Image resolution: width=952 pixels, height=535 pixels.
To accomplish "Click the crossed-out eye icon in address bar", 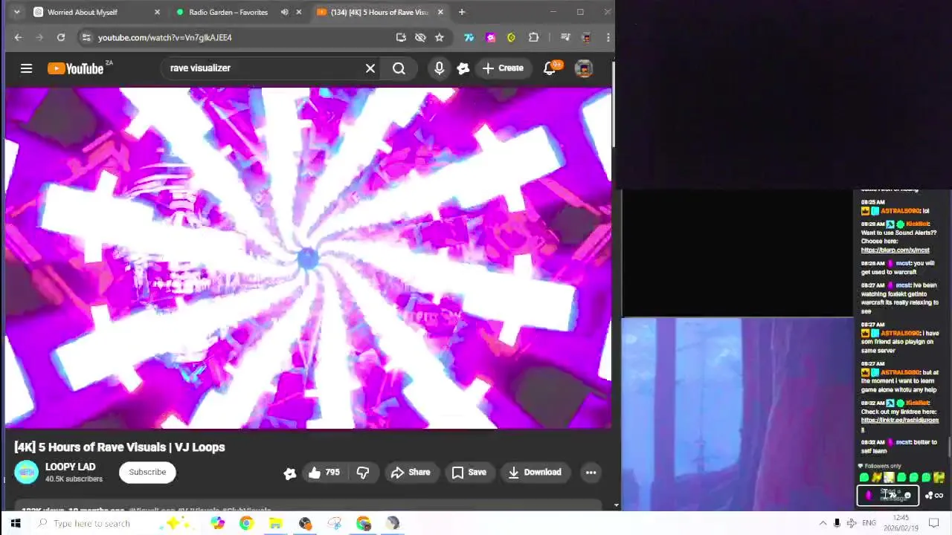I will [420, 37].
